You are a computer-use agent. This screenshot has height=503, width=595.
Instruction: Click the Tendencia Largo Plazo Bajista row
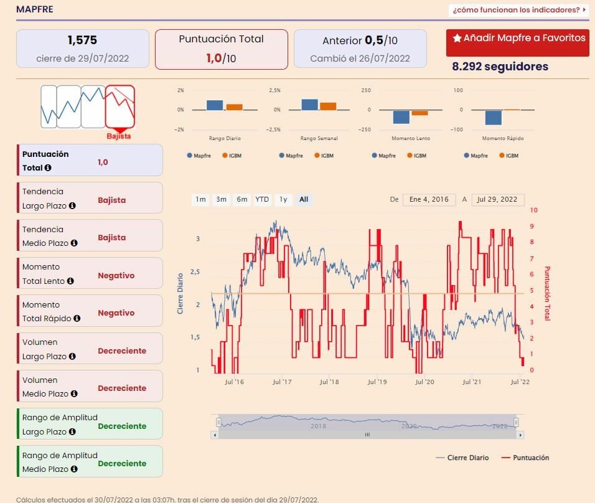pos(90,198)
